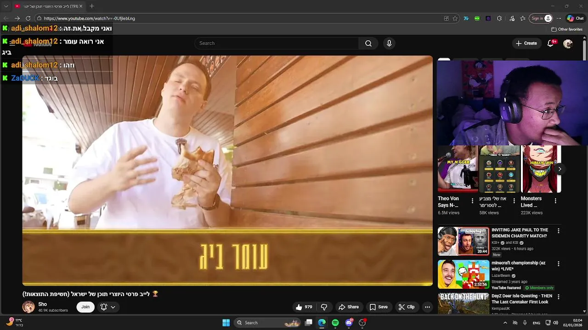
Task: Open INVITING JAKE PAUL video thumbnail
Action: click(x=463, y=241)
